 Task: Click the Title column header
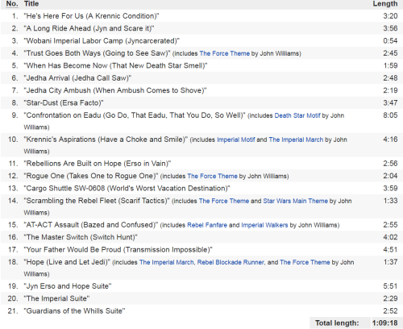click(x=31, y=4)
